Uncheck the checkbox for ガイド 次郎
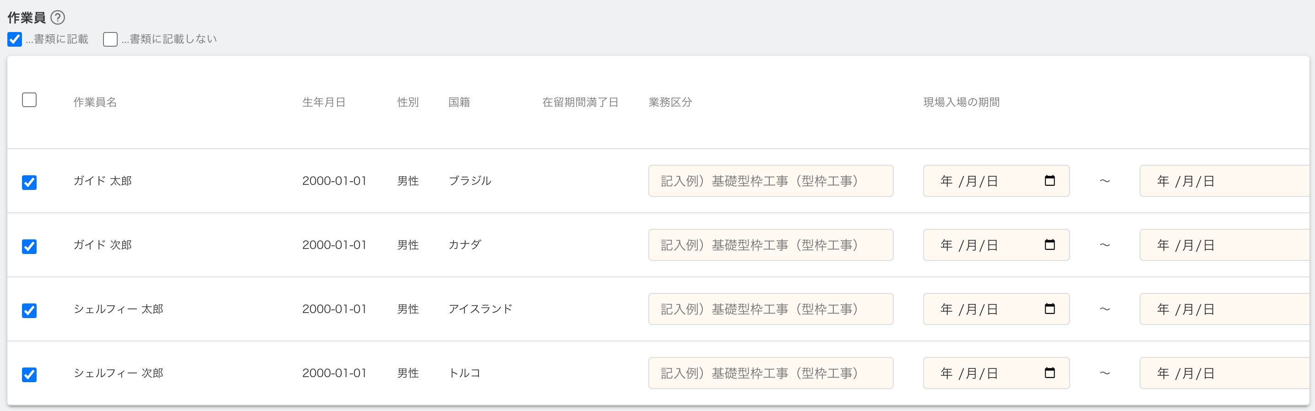 [30, 247]
